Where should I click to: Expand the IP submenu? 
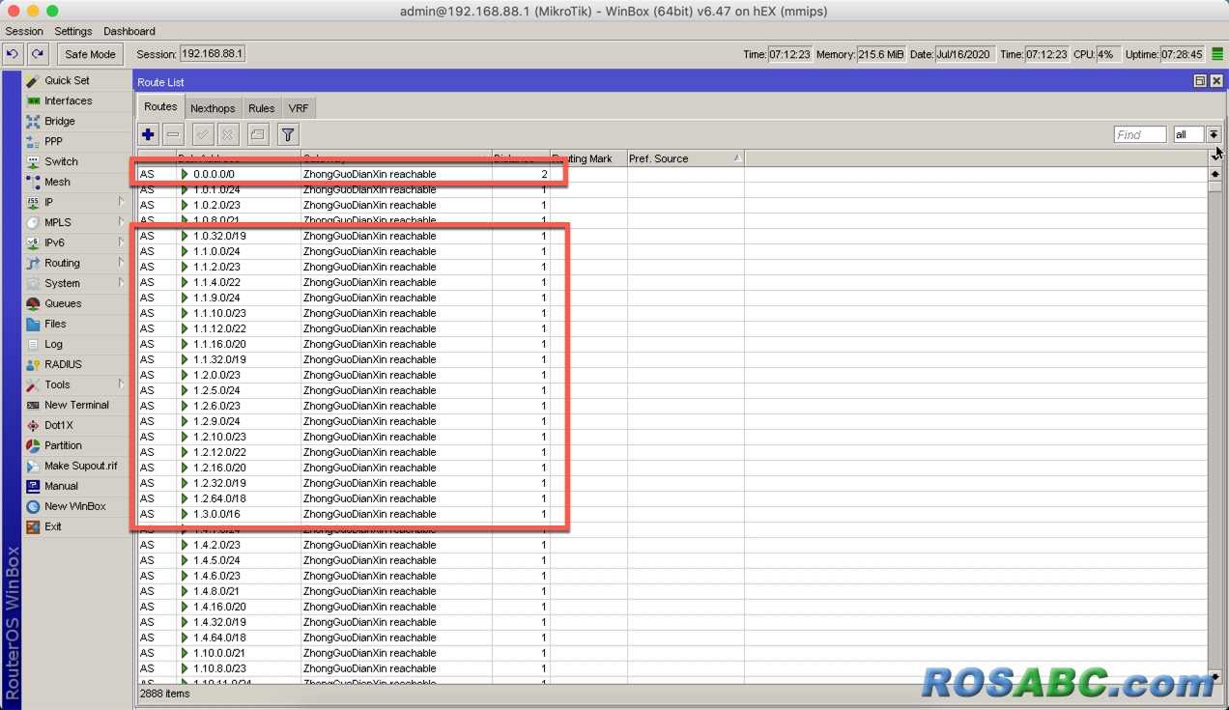(121, 202)
